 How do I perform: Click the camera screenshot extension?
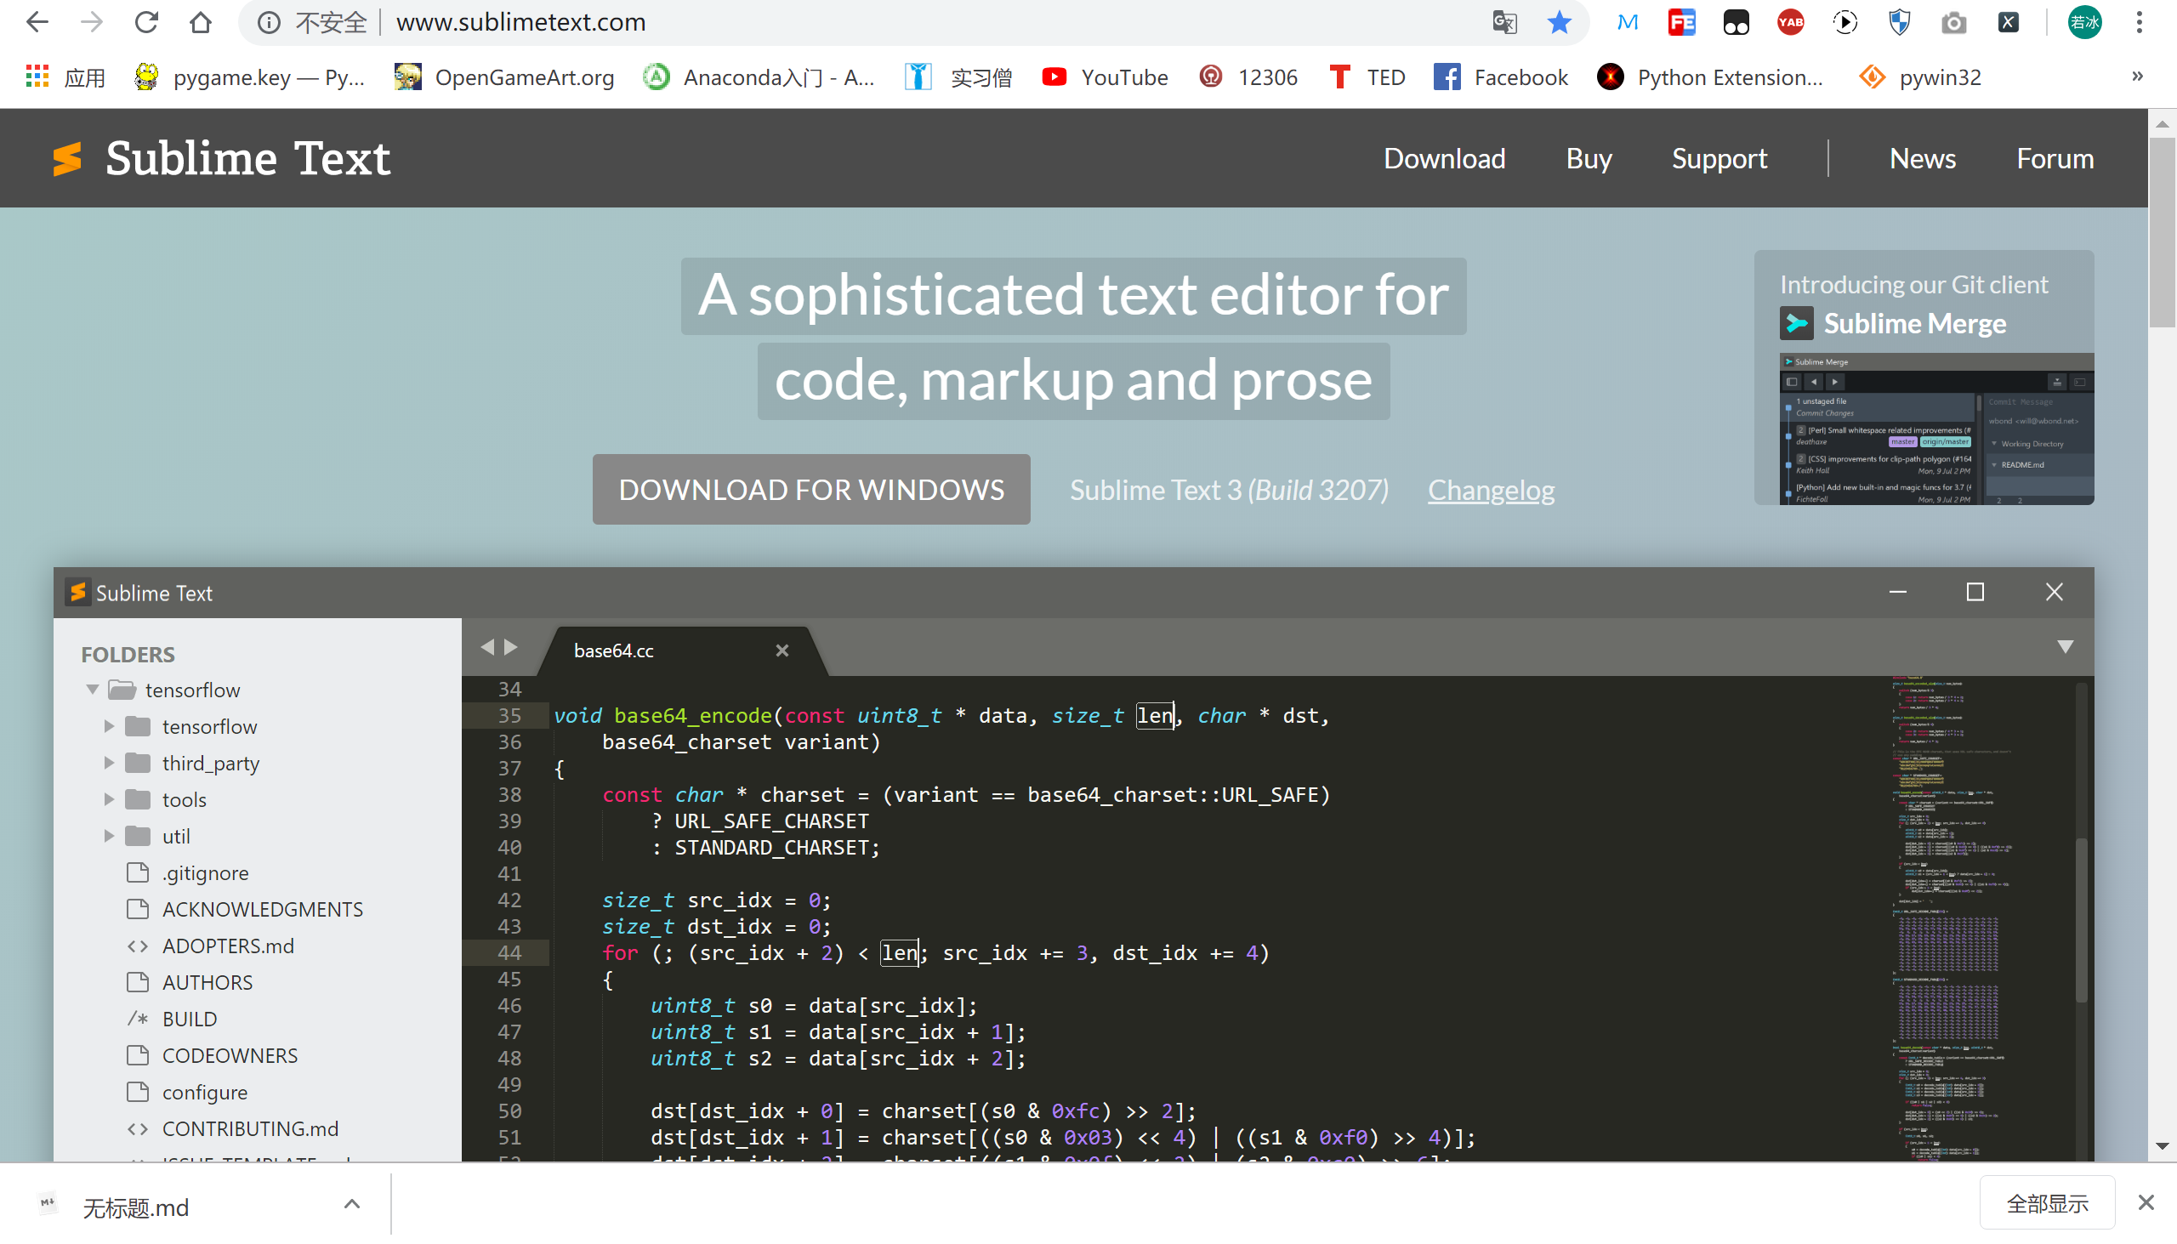pyautogui.click(x=1954, y=22)
